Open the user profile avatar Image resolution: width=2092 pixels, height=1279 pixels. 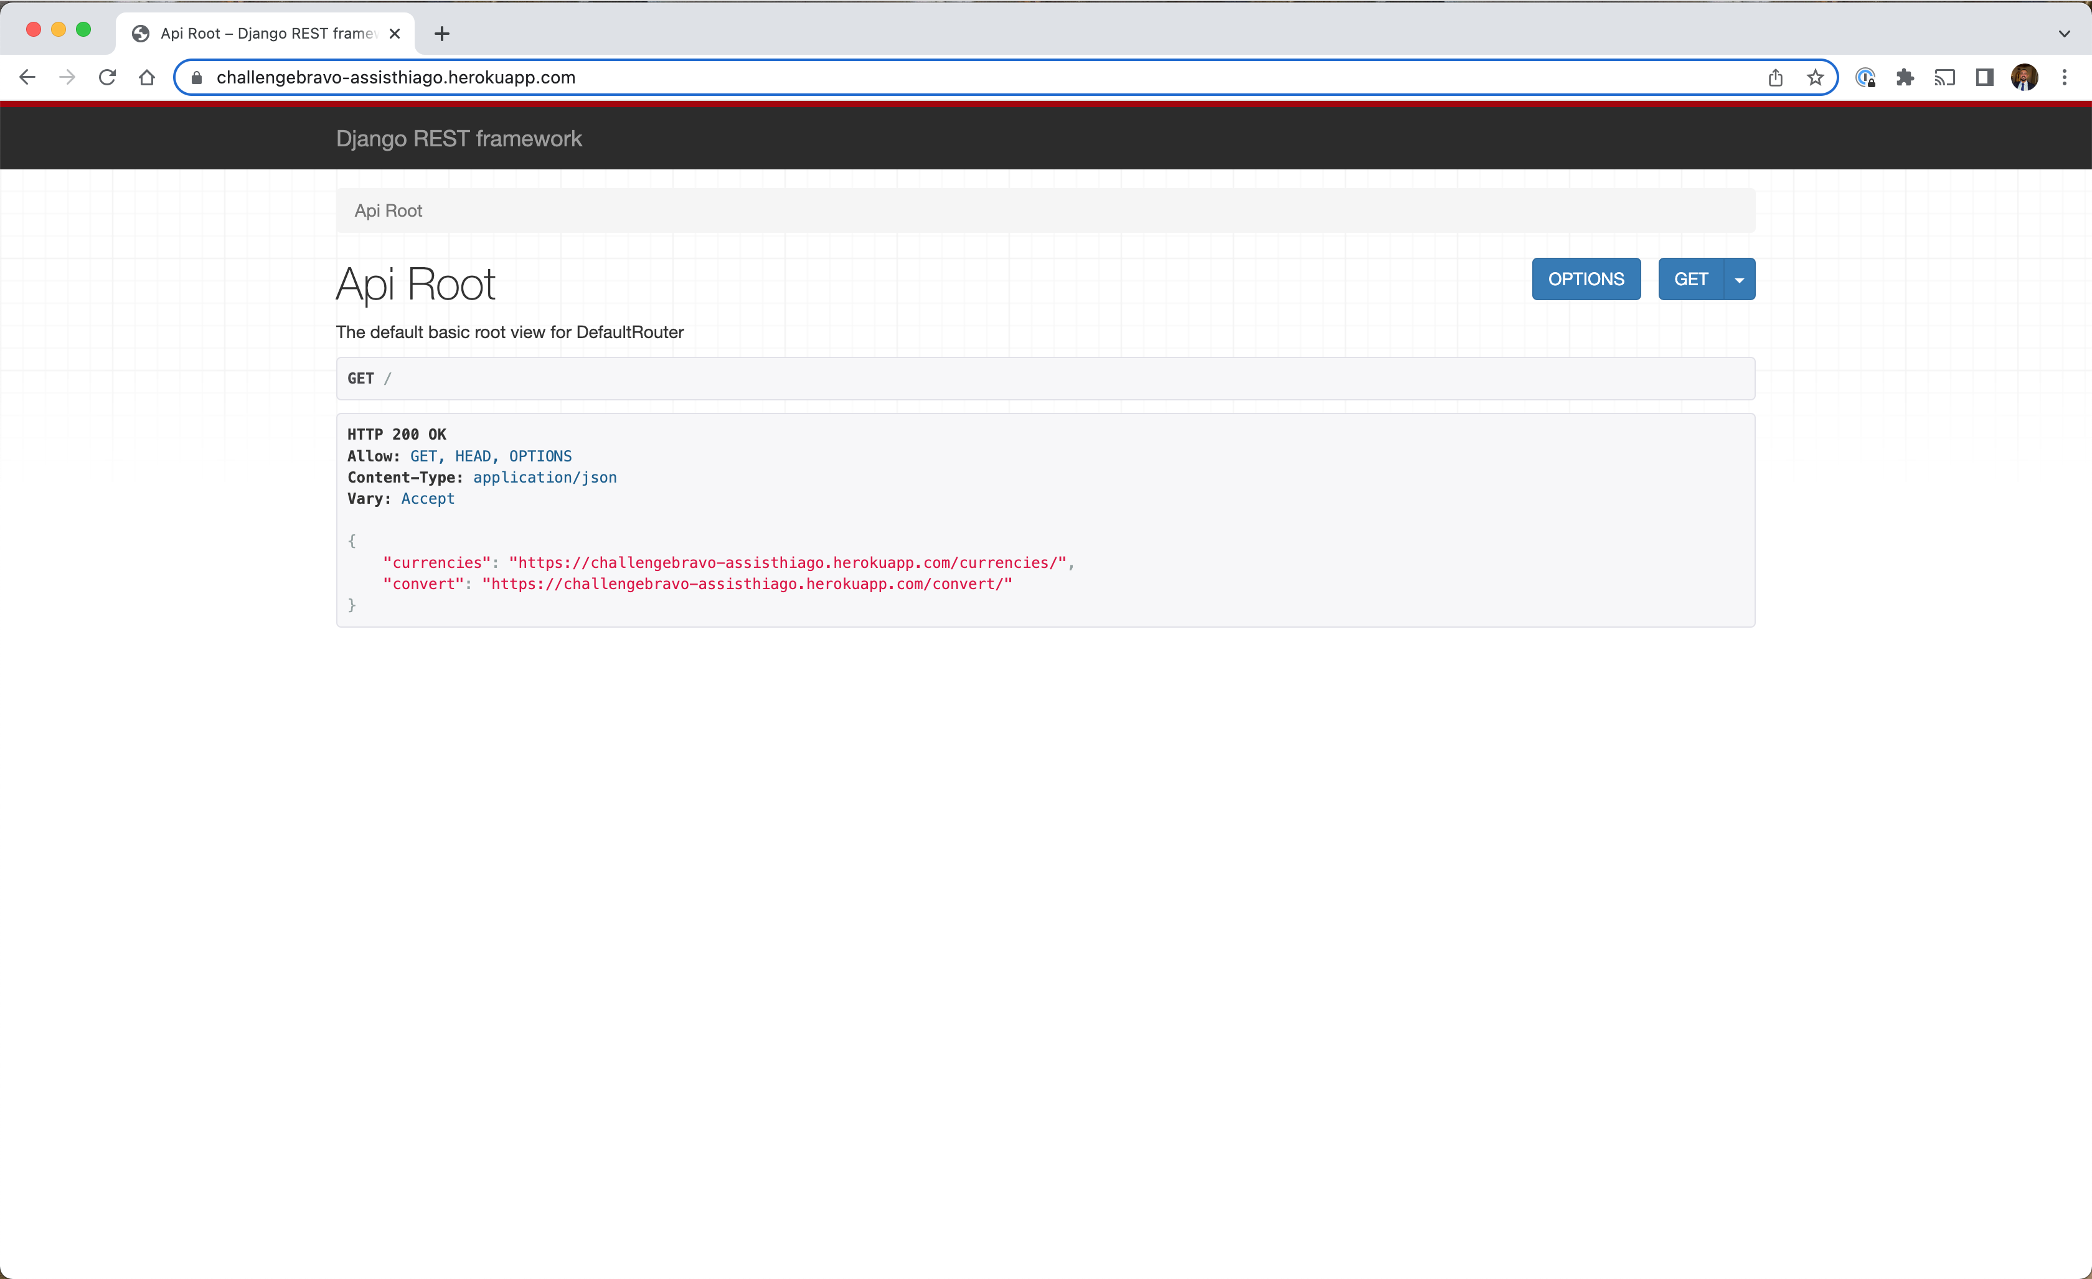coord(2025,77)
